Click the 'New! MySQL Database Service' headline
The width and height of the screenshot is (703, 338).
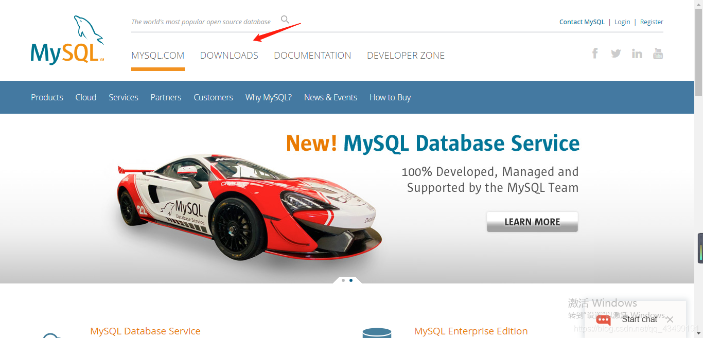[433, 143]
